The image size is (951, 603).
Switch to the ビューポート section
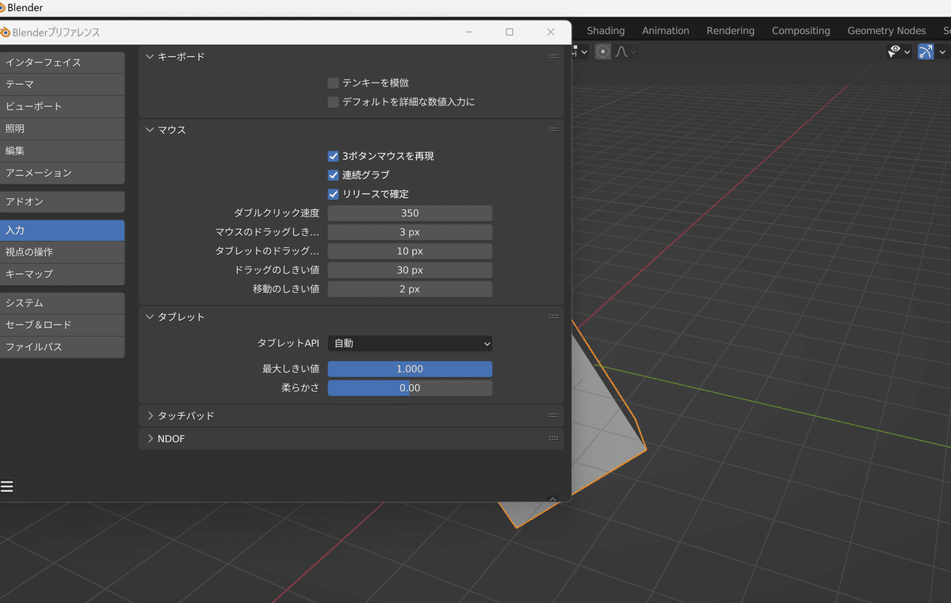(x=62, y=106)
